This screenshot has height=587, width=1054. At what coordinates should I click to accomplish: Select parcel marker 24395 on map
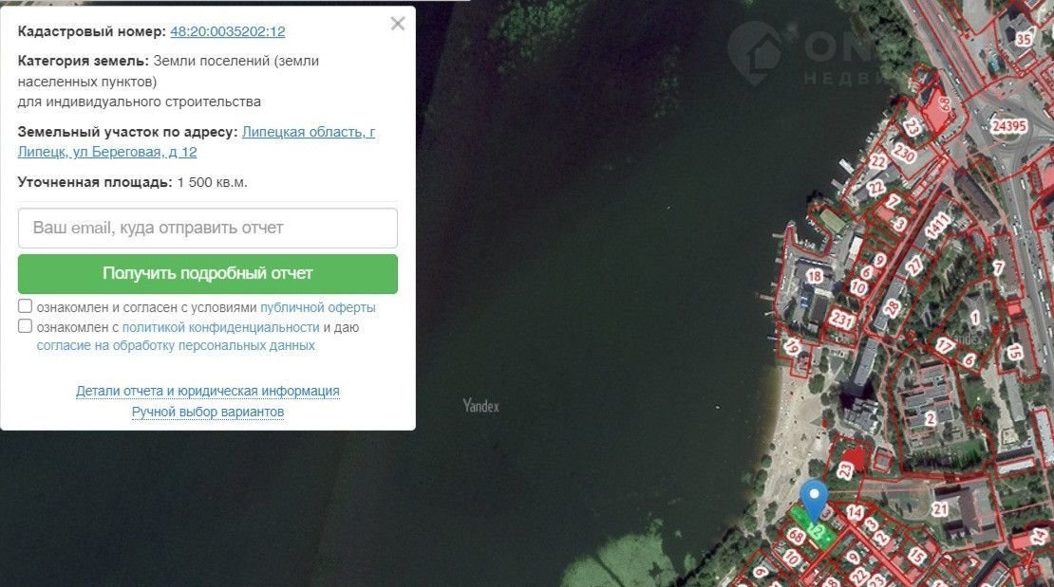point(1007,125)
